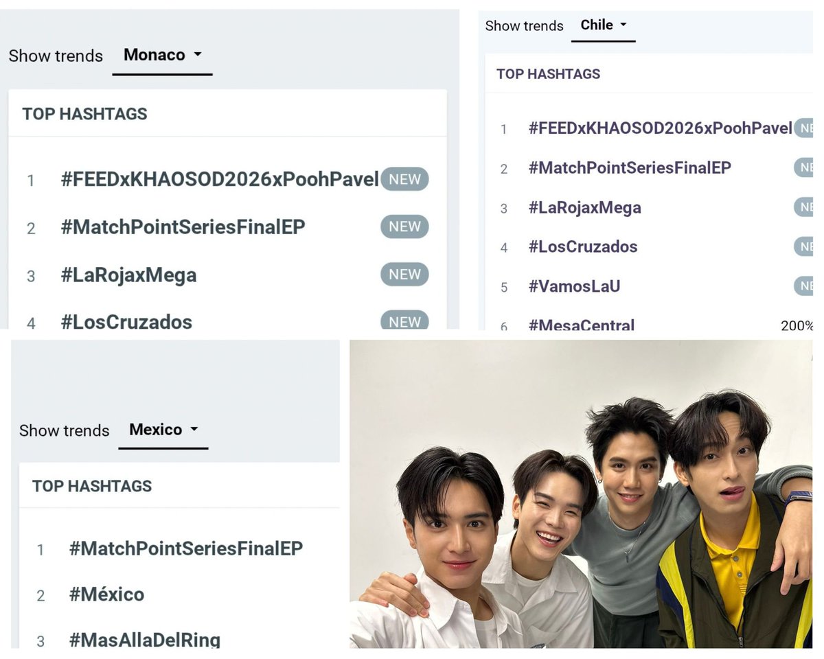This screenshot has height=659, width=824.
Task: Open the Mexico country dropdown
Action: (x=163, y=430)
